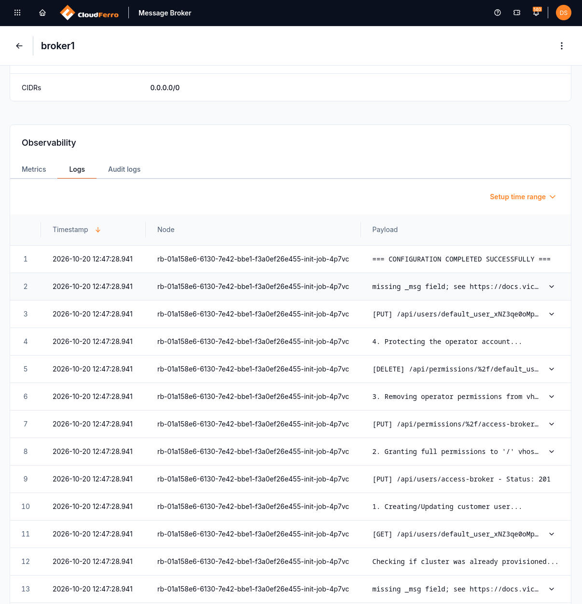Expand log row 2 missing _msg payload
The width and height of the screenshot is (582, 604).
coord(552,287)
